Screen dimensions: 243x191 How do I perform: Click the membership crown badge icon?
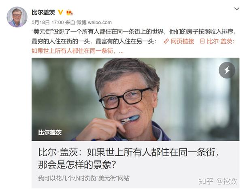coord(69,13)
